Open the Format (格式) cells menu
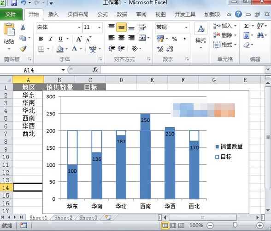 225,45
